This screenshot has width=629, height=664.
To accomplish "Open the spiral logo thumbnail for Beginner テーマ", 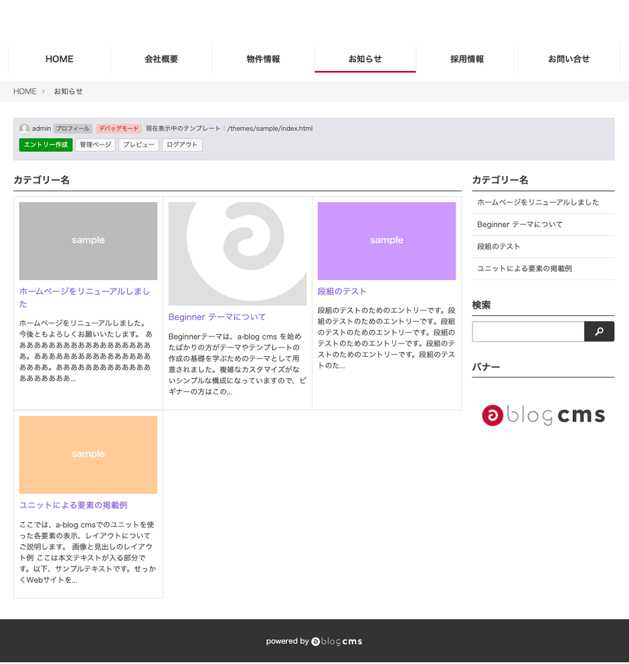I will 238,254.
